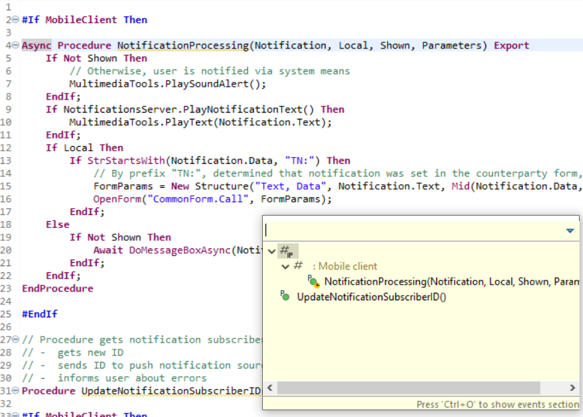
Task: Click the outline filter text field
Action: (410, 231)
